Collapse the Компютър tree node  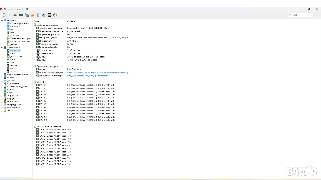coord(2,21)
